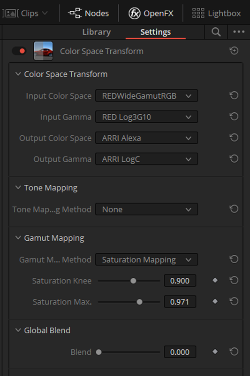The width and height of the screenshot is (250, 376).
Task: Open the Input Color Space dropdown
Action: [x=146, y=96]
